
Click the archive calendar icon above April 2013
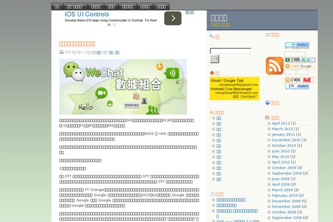pos(267,118)
